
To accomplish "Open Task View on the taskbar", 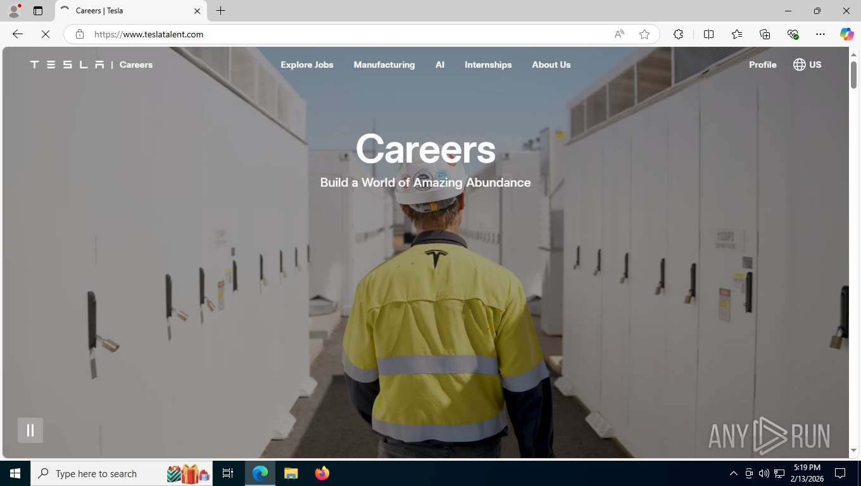I will (228, 473).
